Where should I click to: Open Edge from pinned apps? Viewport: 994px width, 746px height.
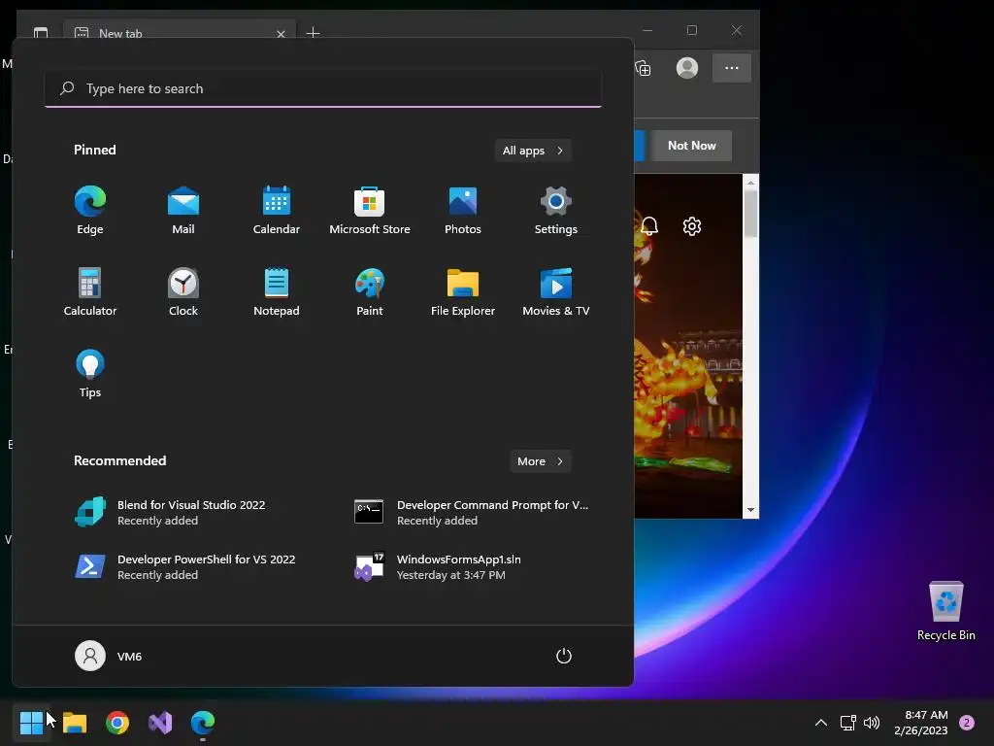[90, 210]
